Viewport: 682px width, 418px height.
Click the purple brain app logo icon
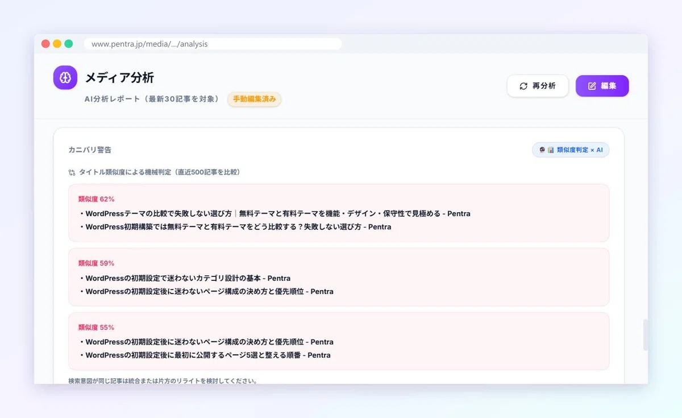65,77
